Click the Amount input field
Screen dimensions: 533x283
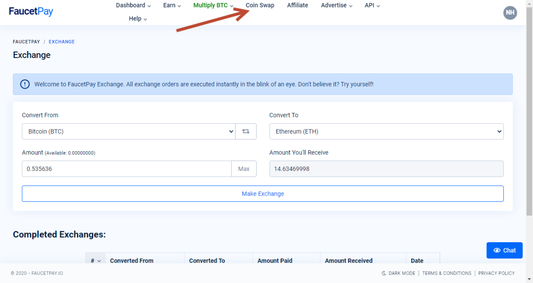tap(127, 169)
